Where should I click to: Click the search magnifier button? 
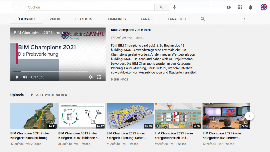[162, 7]
